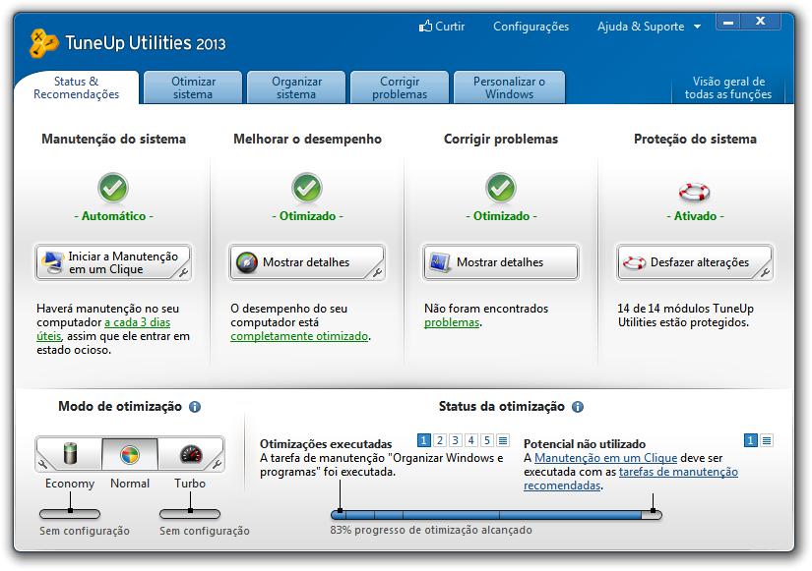
Task: Click Economy 'Sem configuração' slider bar
Action: tap(70, 514)
